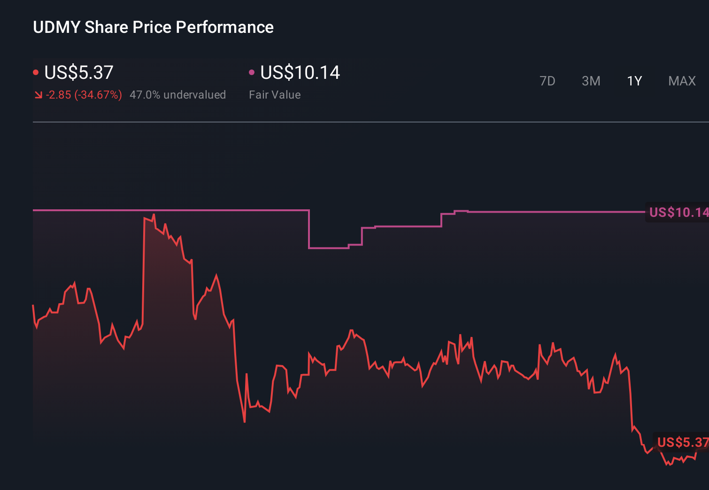
Task: Switch to the MAX time range
Action: (682, 81)
